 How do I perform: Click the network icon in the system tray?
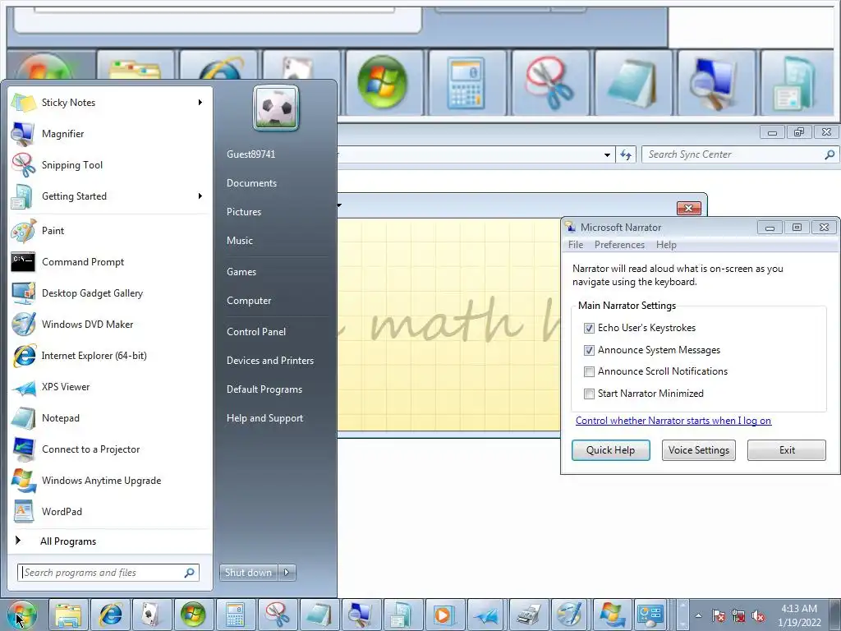tap(738, 616)
